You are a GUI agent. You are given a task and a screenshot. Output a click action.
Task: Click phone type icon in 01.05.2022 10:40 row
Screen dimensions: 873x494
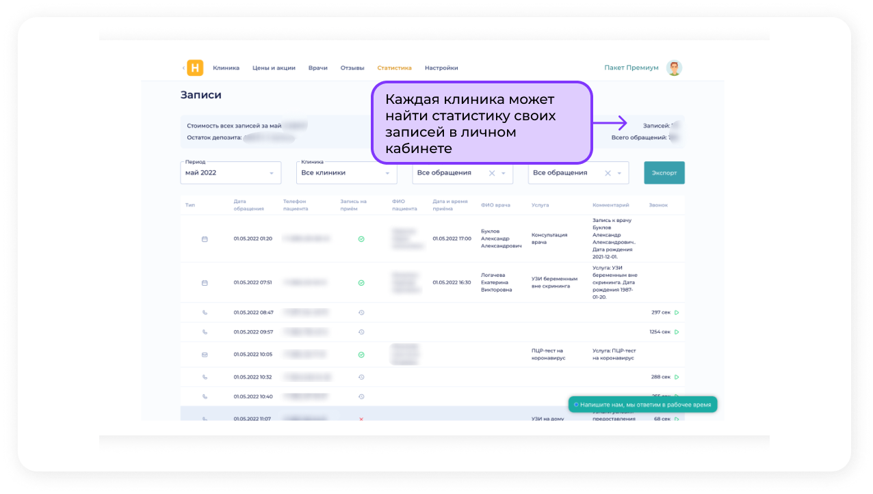[204, 396]
